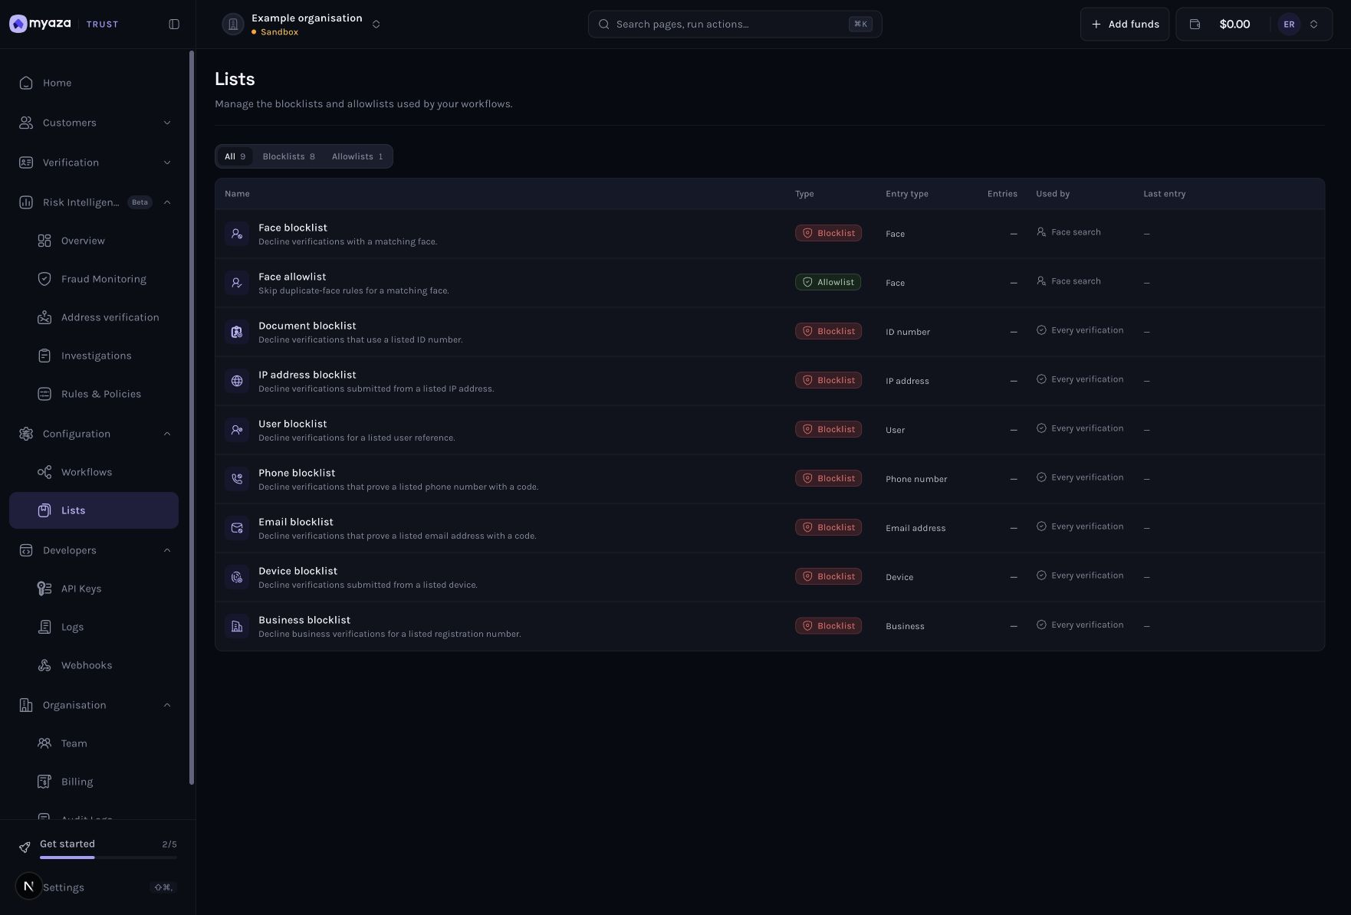Screen dimensions: 1351x915
Task: Switch to the Blocklists tab
Action: pyautogui.click(x=288, y=156)
